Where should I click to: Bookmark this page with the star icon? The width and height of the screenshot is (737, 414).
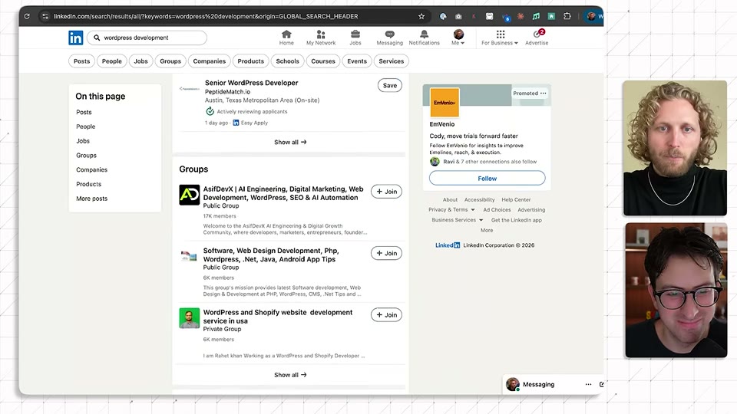coord(421,16)
